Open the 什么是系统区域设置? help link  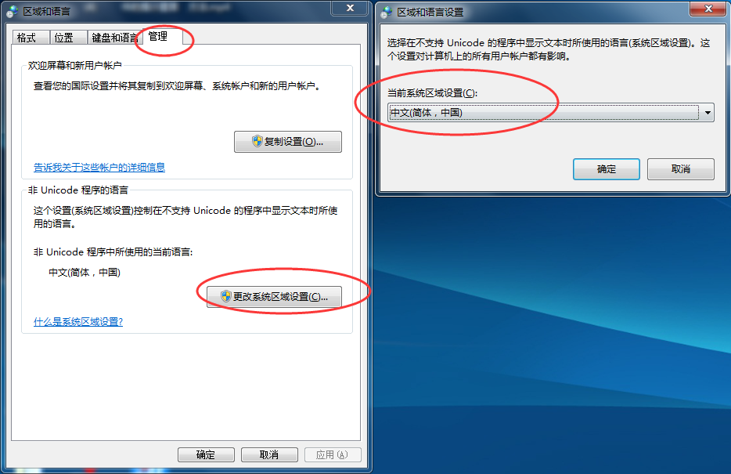click(78, 321)
